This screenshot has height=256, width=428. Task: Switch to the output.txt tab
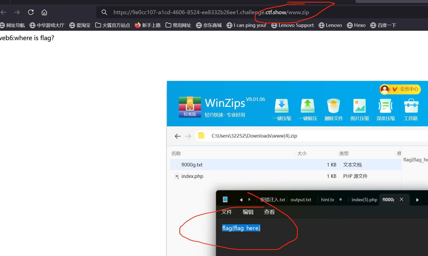(301, 200)
